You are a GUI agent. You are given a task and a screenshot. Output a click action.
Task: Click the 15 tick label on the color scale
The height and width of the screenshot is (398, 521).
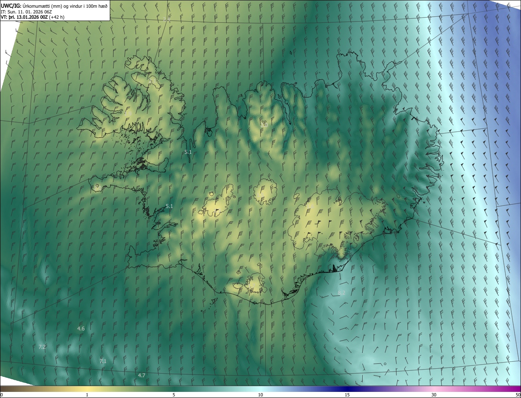click(x=347, y=395)
